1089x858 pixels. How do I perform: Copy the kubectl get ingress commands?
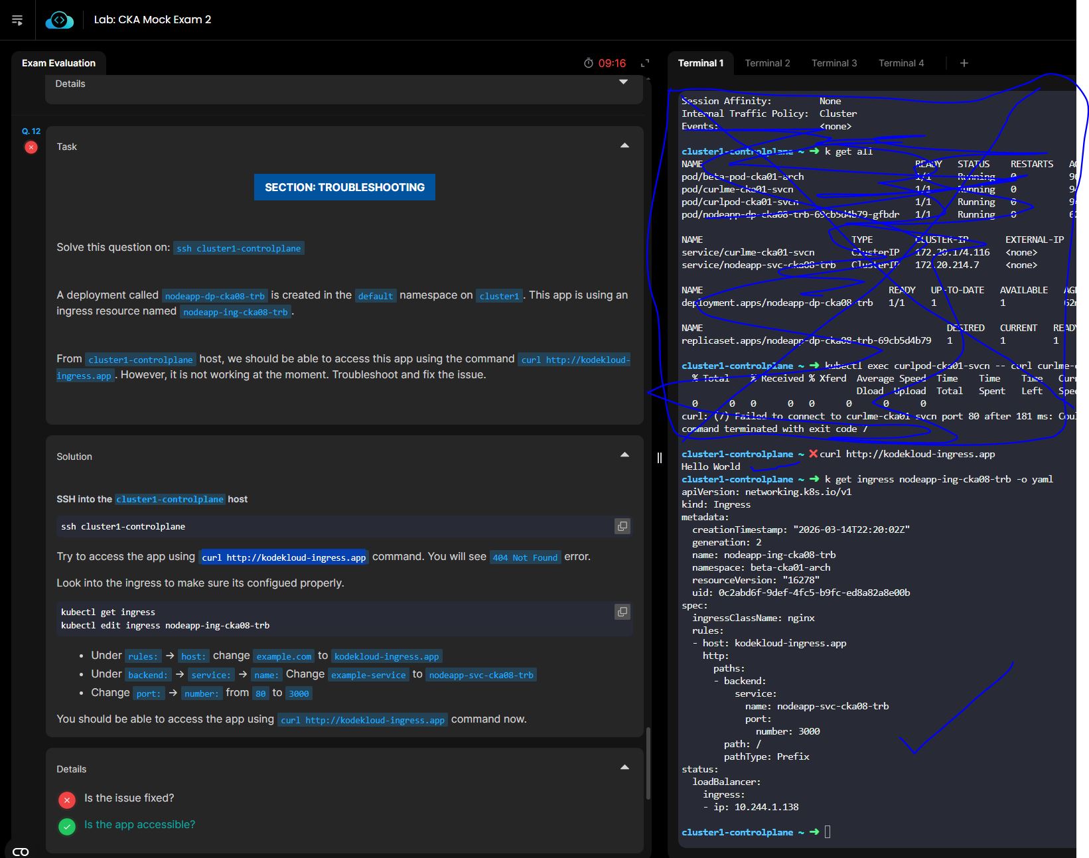click(x=622, y=612)
